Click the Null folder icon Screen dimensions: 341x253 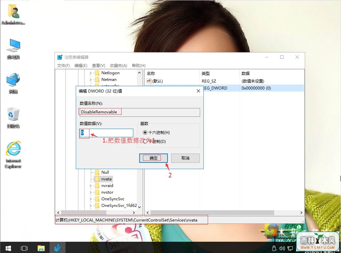pyautogui.click(x=97, y=172)
